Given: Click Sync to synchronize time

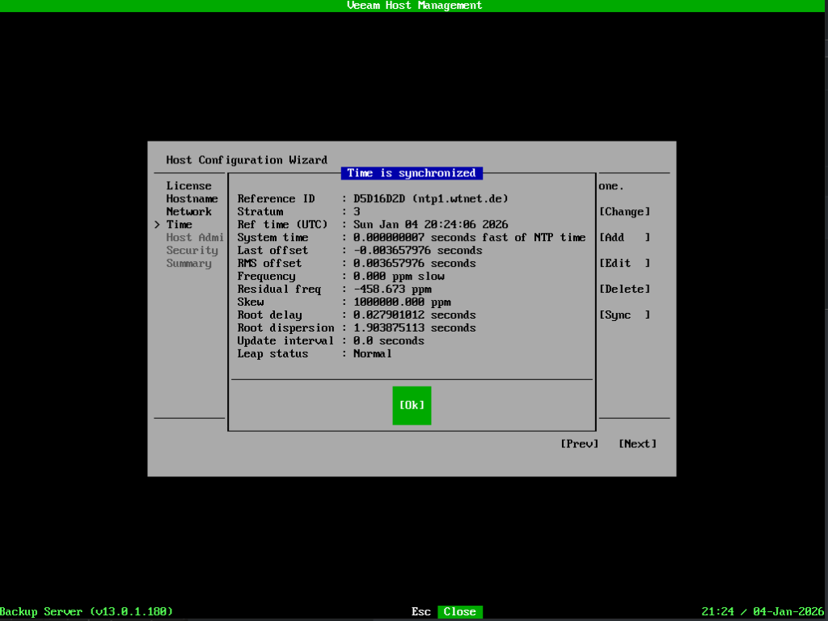Looking at the screenshot, I should 624,315.
